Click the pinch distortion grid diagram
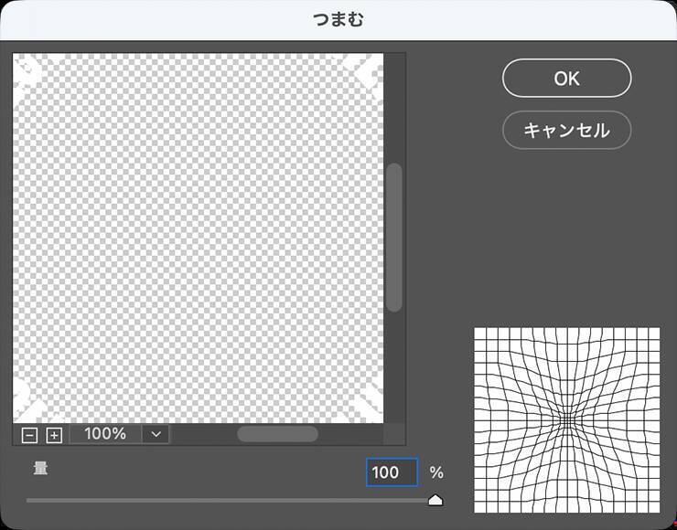 pyautogui.click(x=567, y=420)
